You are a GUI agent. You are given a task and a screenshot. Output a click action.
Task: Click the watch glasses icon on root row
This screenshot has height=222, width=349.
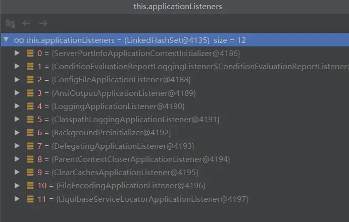[x=19, y=40]
